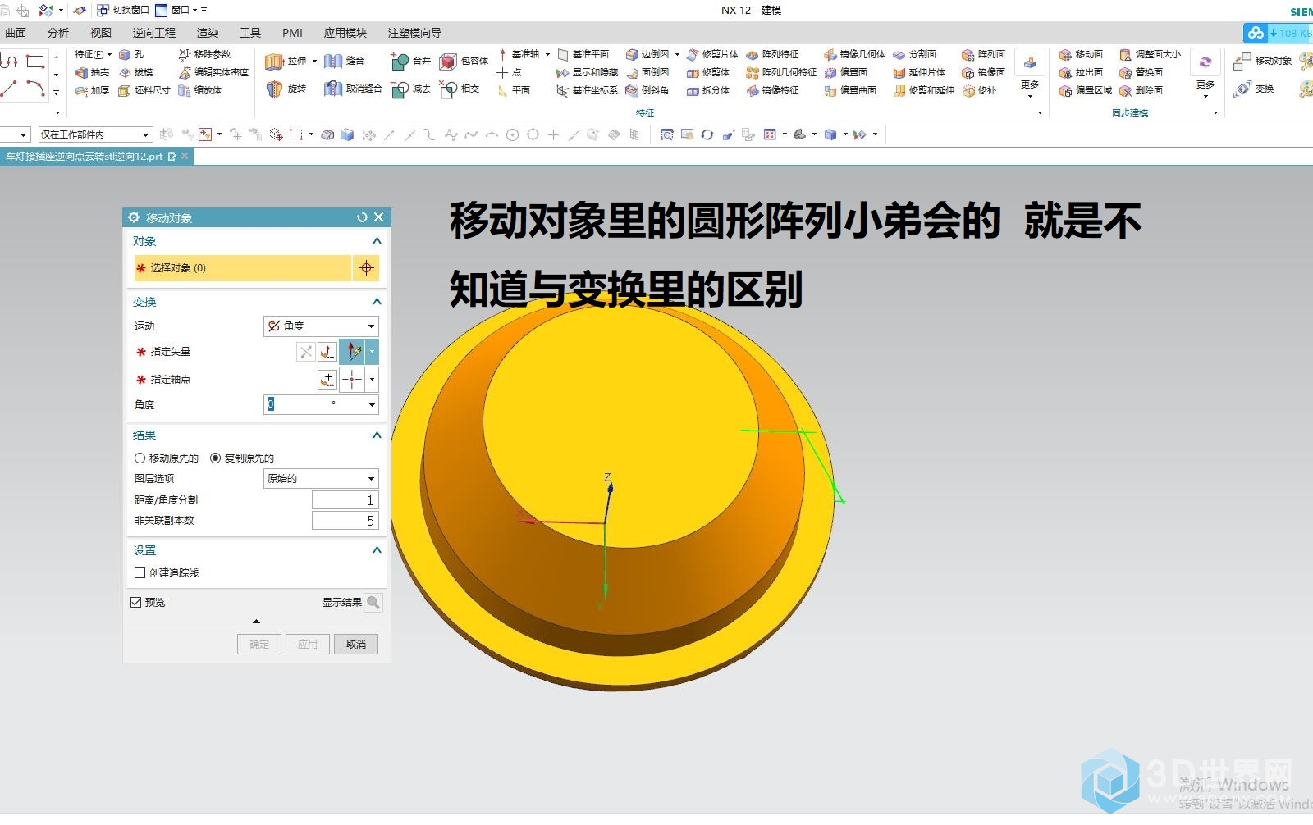Viewport: 1313px width, 825px height.
Task: Click the 拔模 (Draft) tool
Action: (x=135, y=72)
